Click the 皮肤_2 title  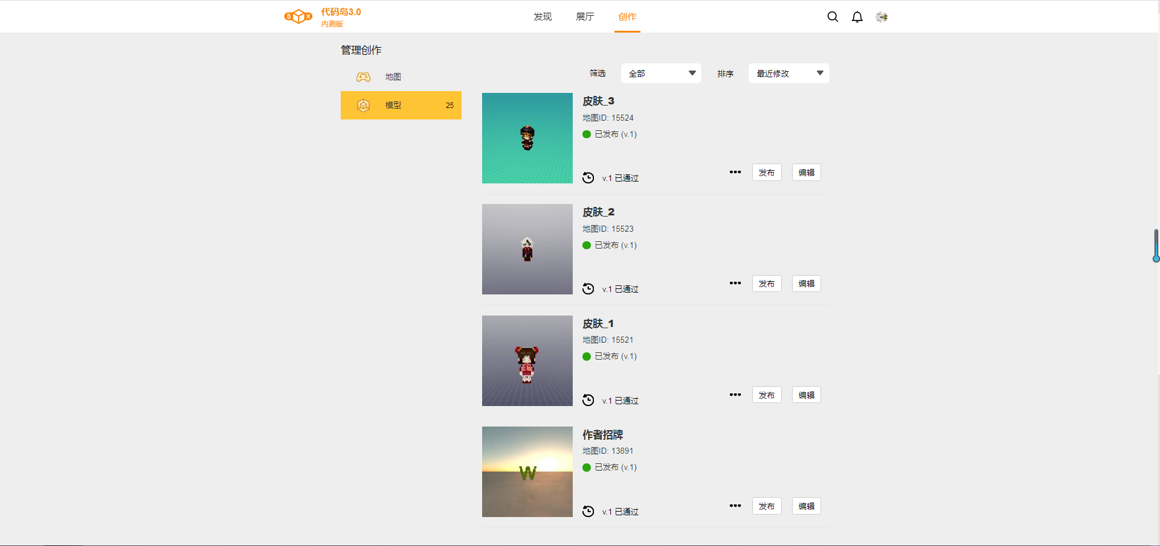(598, 212)
